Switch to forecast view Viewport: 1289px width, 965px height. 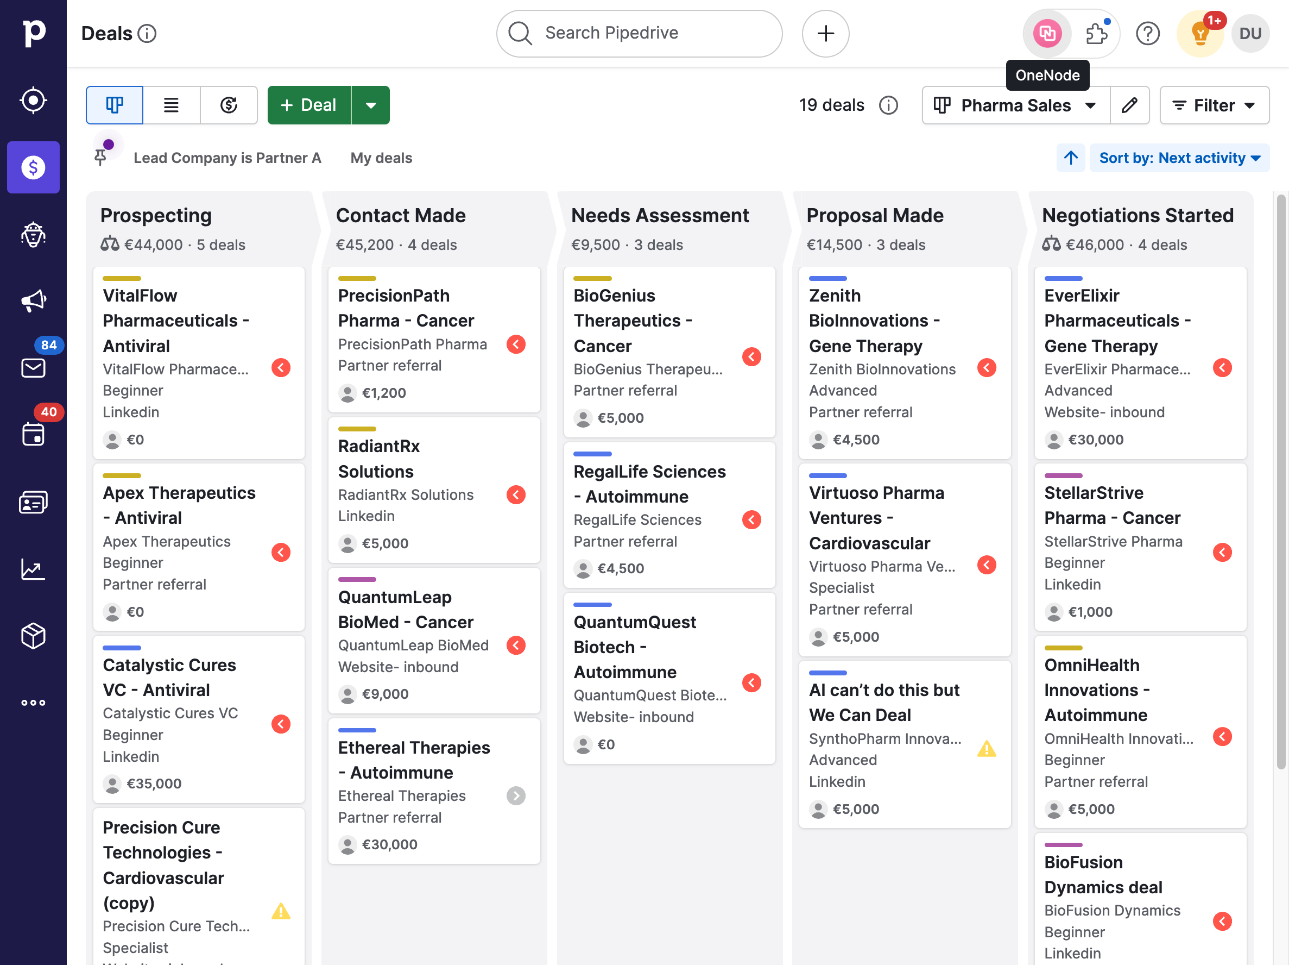pyautogui.click(x=229, y=105)
